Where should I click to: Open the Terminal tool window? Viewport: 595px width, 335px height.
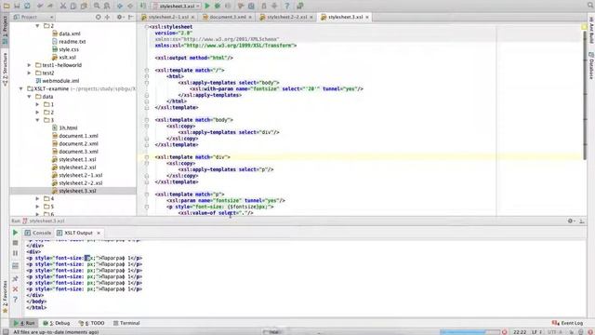point(126,323)
